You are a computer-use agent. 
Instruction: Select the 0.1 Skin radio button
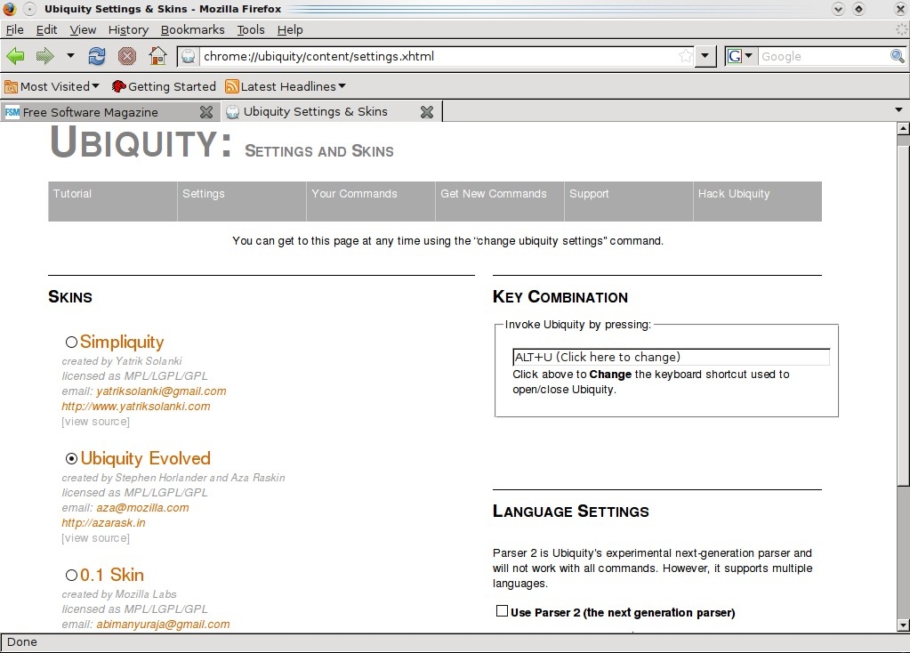tap(71, 576)
